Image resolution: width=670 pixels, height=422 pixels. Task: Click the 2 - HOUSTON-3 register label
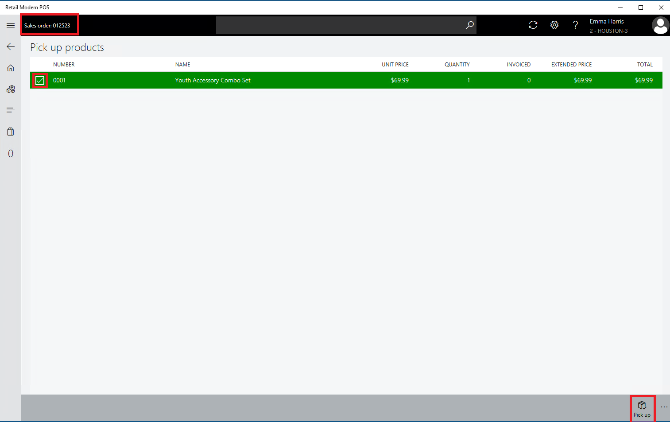(608, 31)
